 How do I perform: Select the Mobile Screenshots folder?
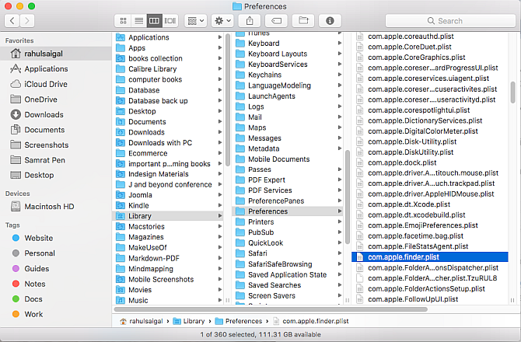coord(169,279)
